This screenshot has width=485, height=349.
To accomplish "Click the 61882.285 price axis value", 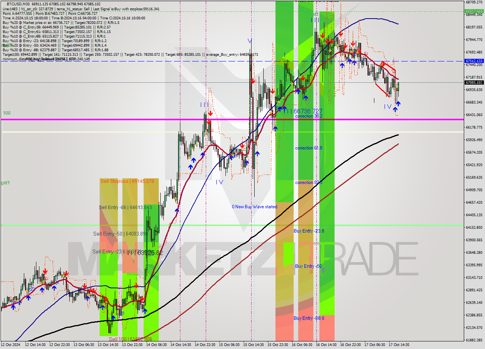I will 474,340.
